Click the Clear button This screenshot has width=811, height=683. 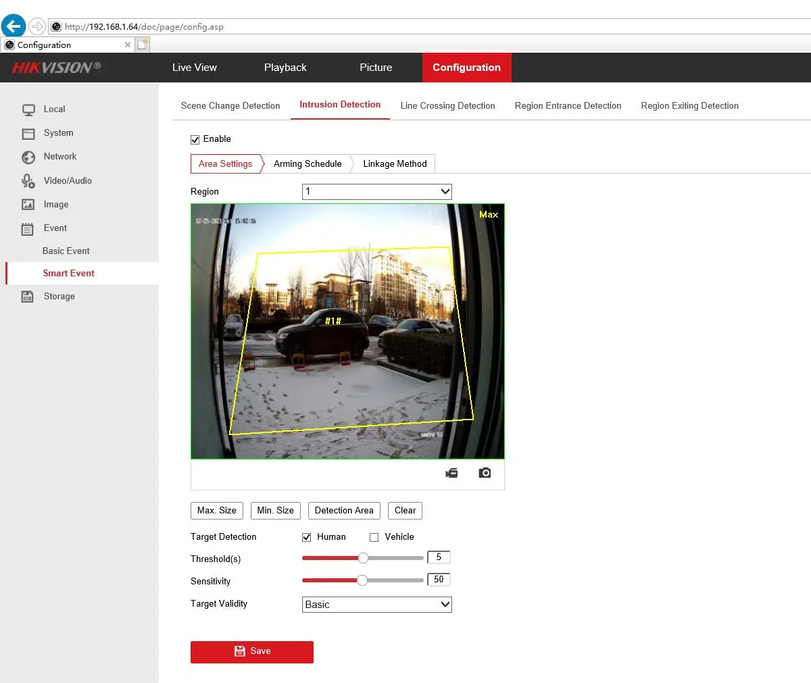coord(405,511)
